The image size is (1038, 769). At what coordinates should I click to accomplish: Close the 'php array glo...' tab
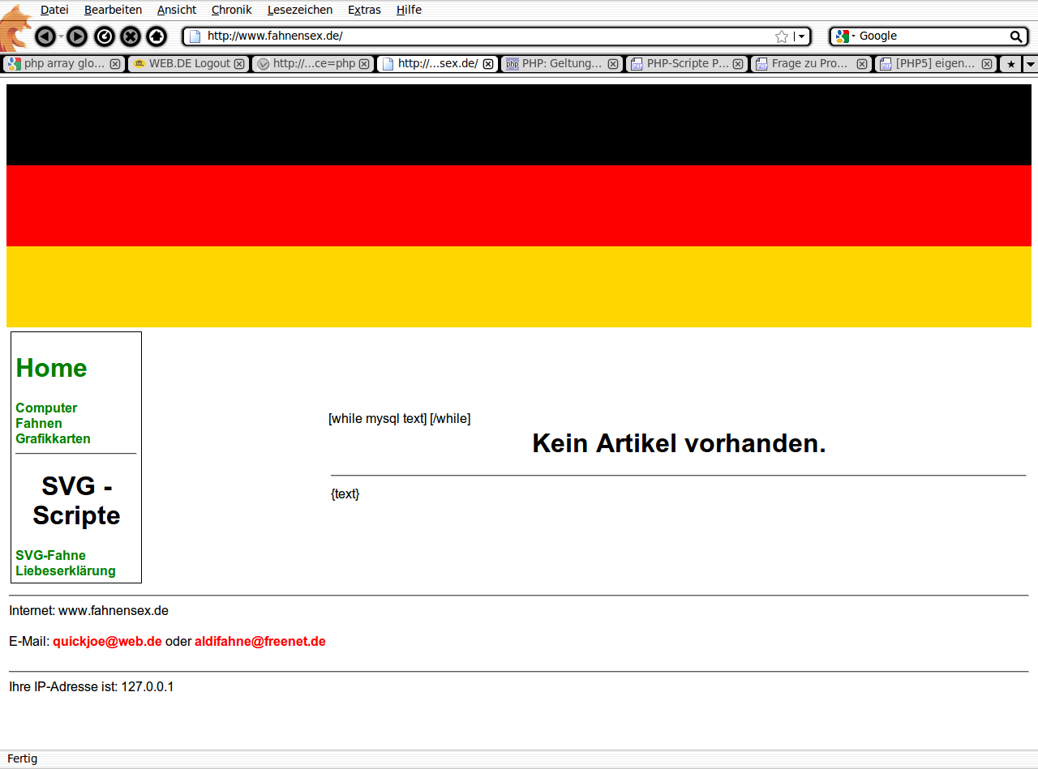(x=115, y=64)
